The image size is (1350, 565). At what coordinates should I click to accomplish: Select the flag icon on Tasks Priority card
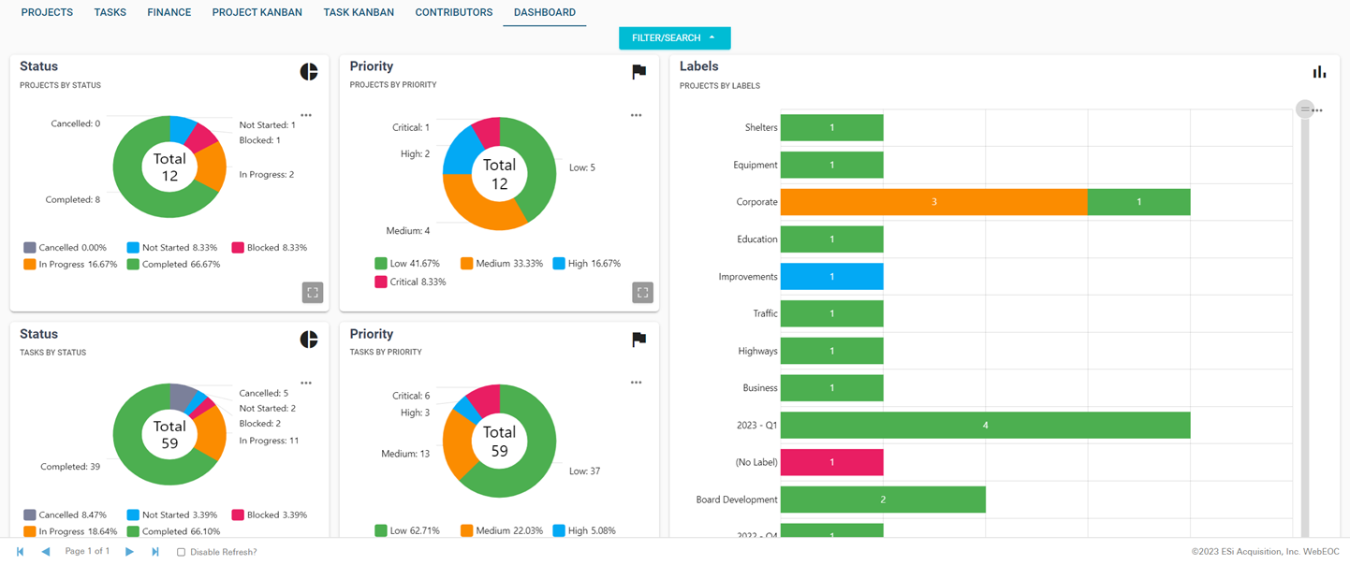point(638,339)
